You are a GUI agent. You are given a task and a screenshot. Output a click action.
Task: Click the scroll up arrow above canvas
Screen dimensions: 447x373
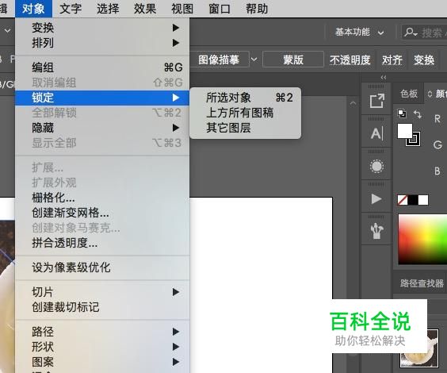[x=353, y=103]
